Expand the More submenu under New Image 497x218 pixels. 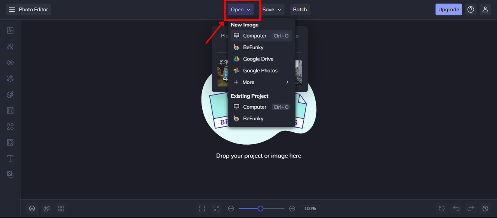click(x=261, y=82)
